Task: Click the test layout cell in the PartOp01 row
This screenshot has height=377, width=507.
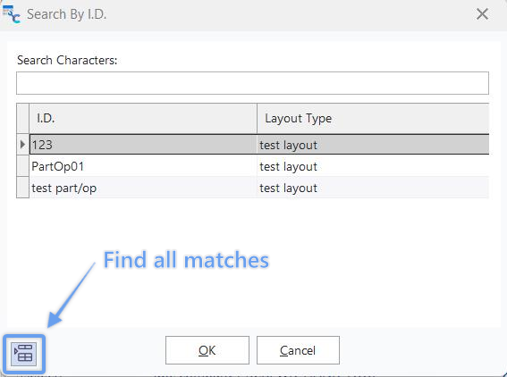Action: click(x=373, y=166)
